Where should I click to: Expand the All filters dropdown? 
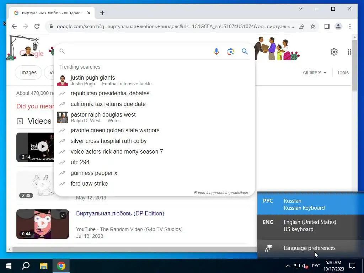click(x=314, y=73)
